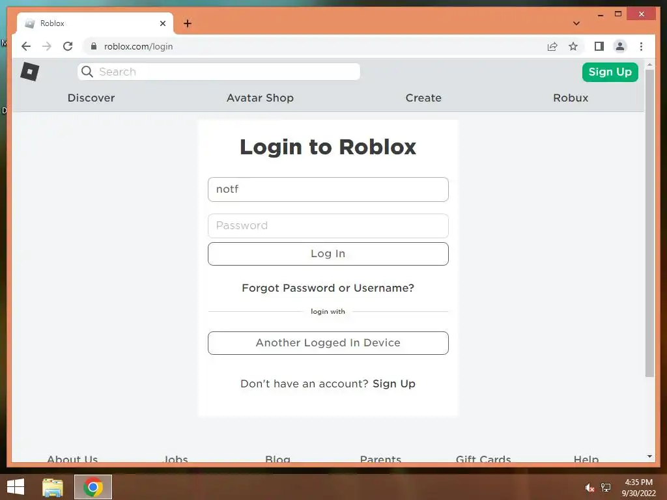Click the Roblox Search box
This screenshot has width=667, height=500.
pyautogui.click(x=219, y=72)
